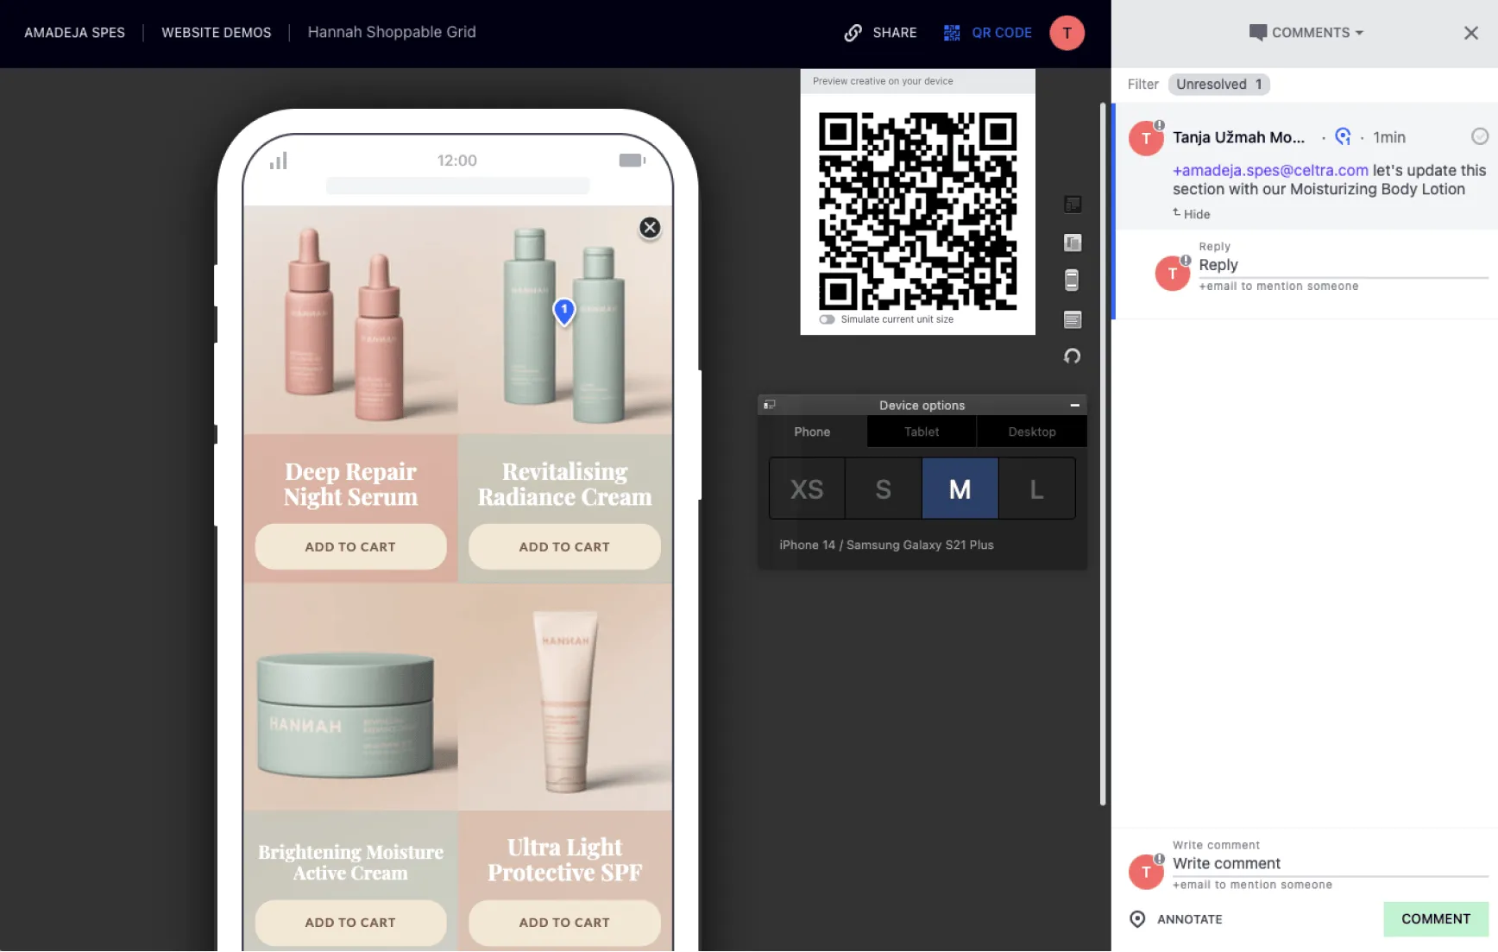Click the pink serum bottles product image
This screenshot has width=1498, height=952.
(x=350, y=320)
